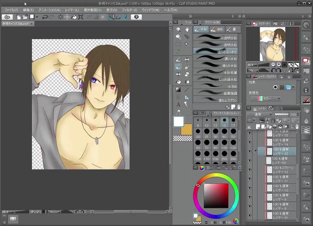Choose brush size 30
Image resolution: width=313 pixels, height=226 pixels.
pos(215,133)
